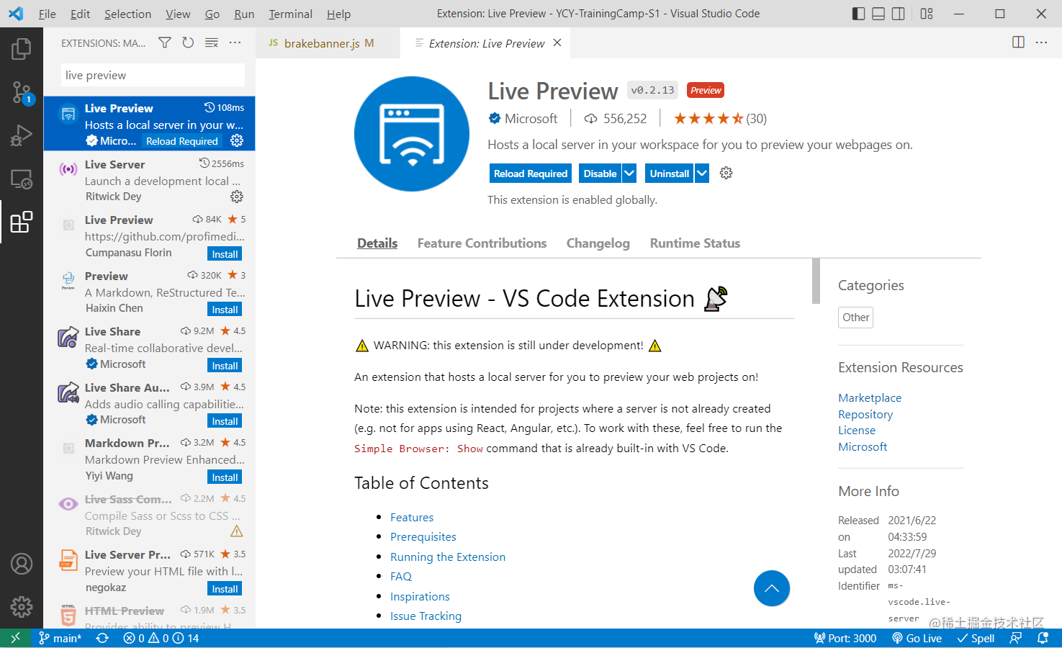Screen dimensions: 1062x648
Task: Open the Repository resource link
Action: (865, 414)
